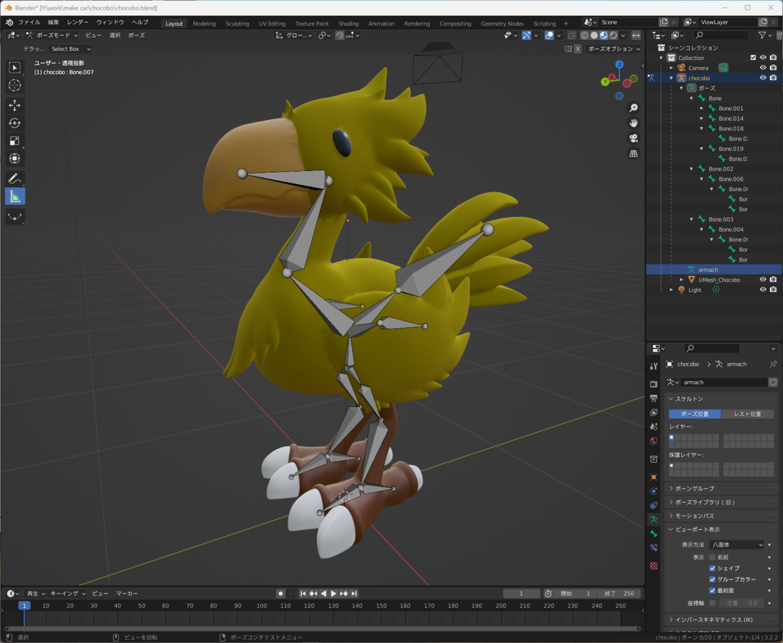Uncheck the グループカラー checkbox

click(713, 579)
